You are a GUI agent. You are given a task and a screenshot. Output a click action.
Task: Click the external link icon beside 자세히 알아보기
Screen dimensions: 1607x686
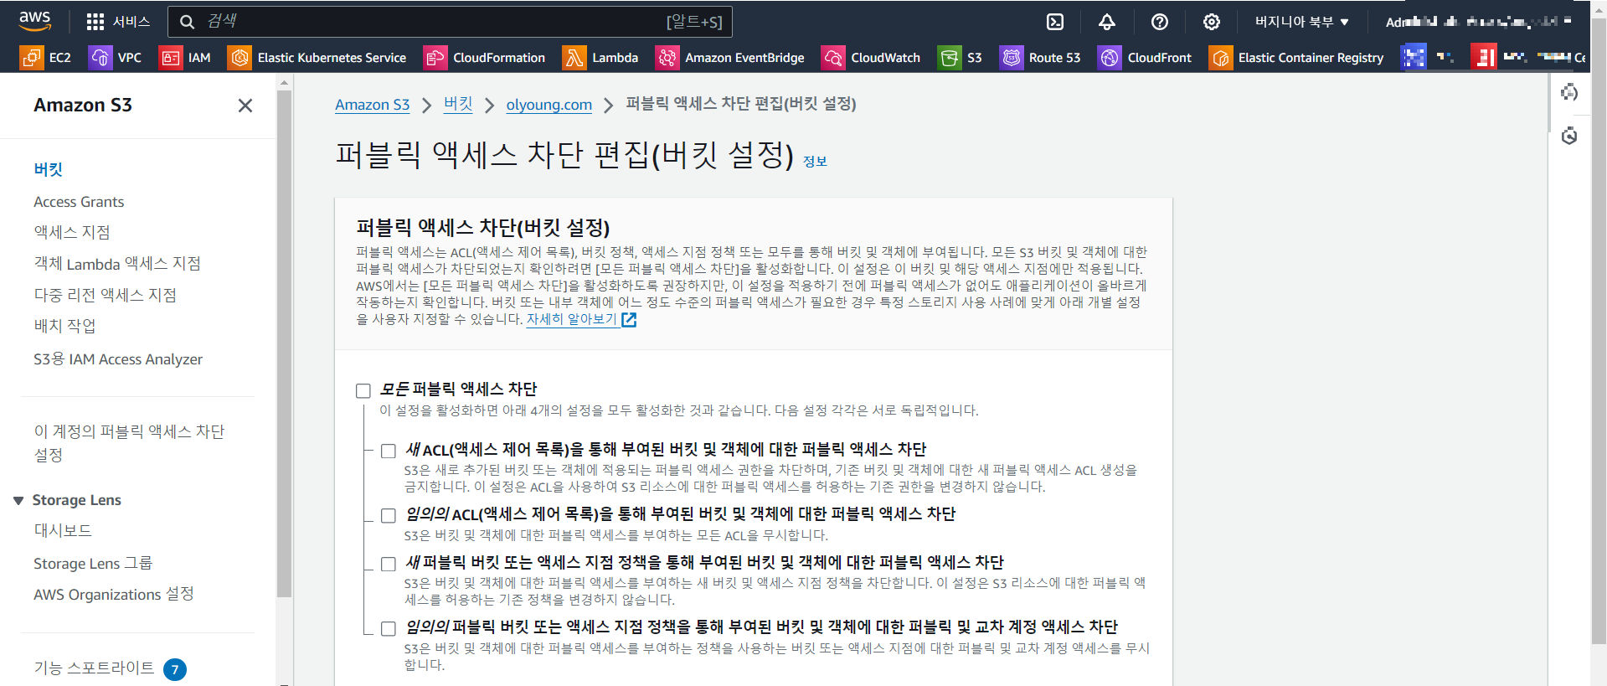click(629, 320)
